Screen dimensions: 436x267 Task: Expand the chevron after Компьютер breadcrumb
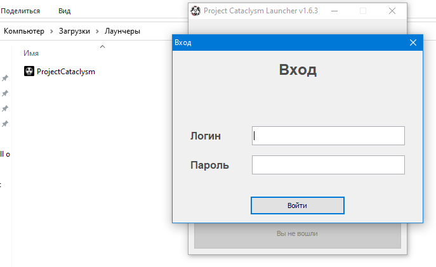click(51, 32)
